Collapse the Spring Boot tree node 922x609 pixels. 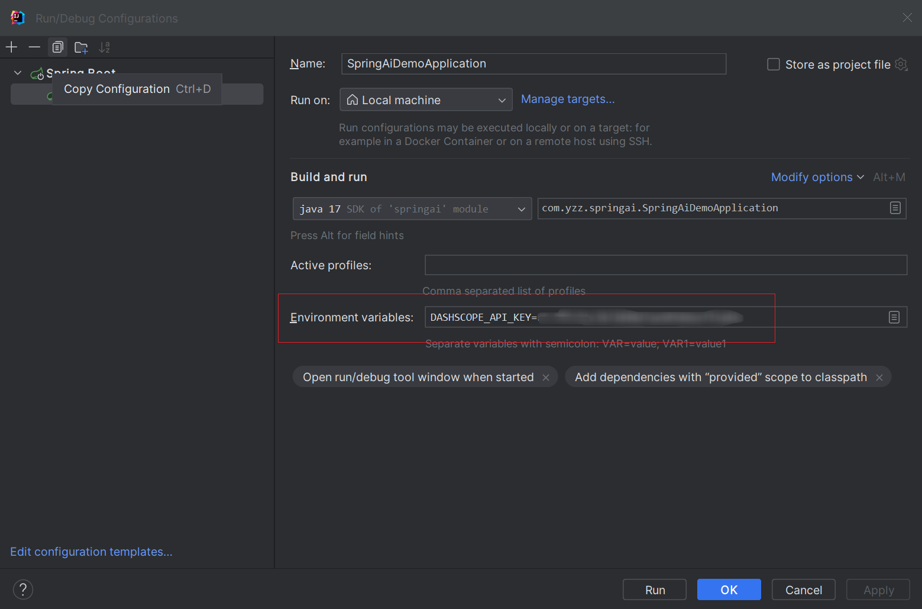[17, 72]
